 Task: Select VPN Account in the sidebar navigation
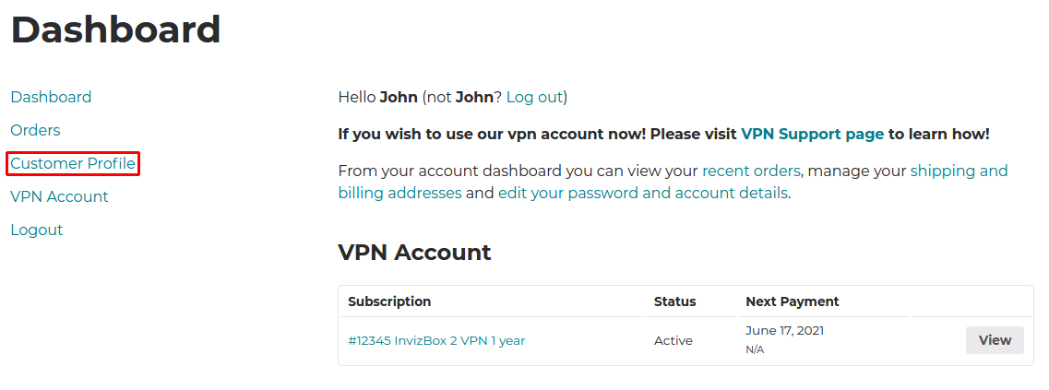(59, 196)
